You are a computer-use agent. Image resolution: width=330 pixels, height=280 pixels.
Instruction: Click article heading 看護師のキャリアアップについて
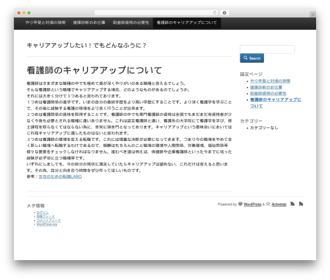click(x=94, y=70)
